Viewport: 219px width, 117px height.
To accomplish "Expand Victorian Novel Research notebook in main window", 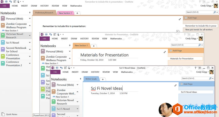I will pyautogui.click(x=30, y=35).
